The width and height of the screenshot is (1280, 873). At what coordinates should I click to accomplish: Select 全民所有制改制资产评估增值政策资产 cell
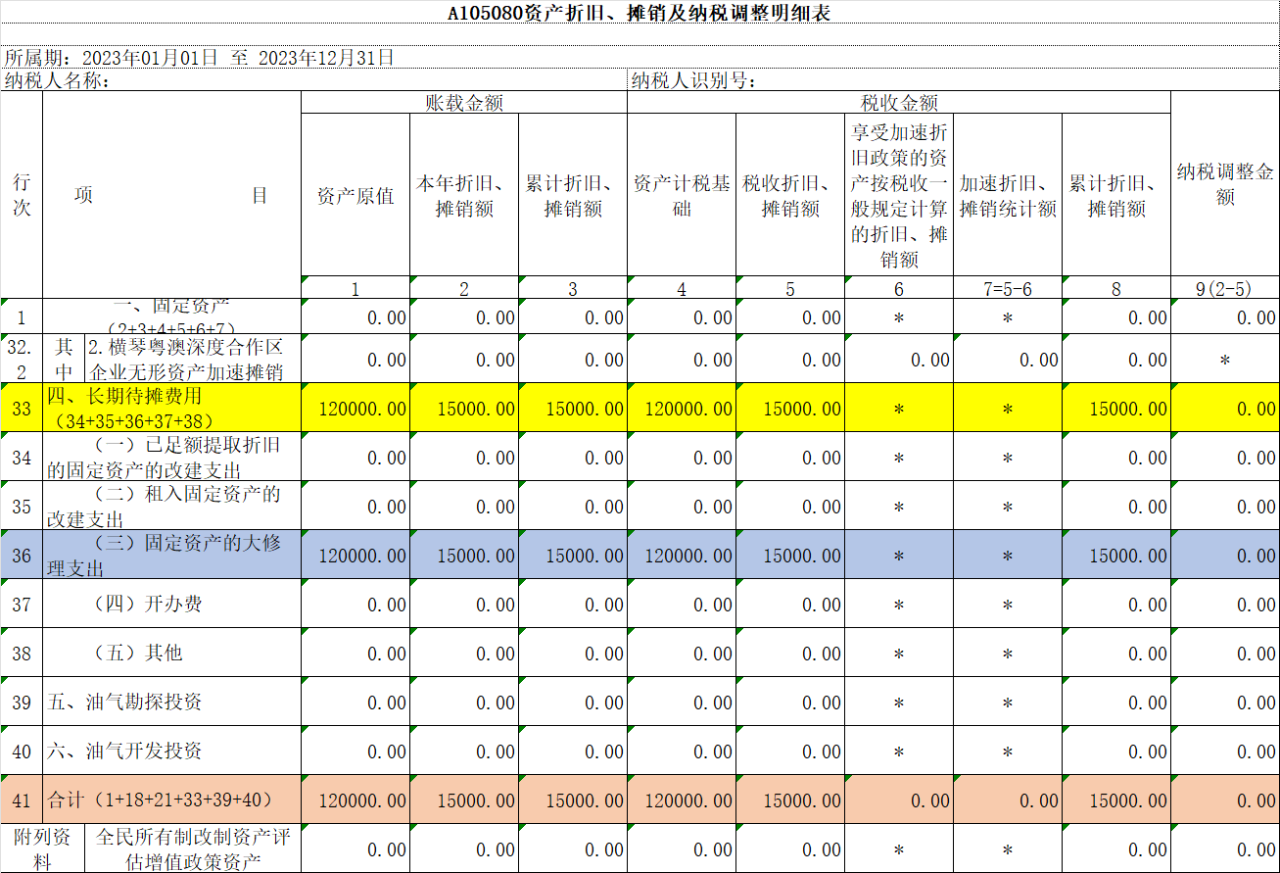point(193,849)
